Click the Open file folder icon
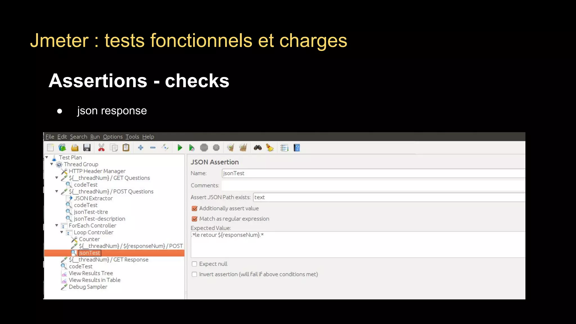This screenshot has height=324, width=576. point(75,148)
